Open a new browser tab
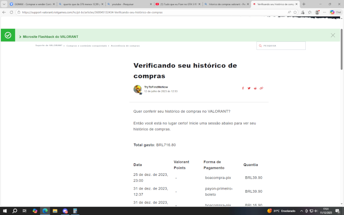Image resolution: width=344 pixels, height=215 pixels. coord(304,4)
